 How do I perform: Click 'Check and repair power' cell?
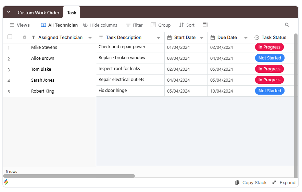coord(130,48)
